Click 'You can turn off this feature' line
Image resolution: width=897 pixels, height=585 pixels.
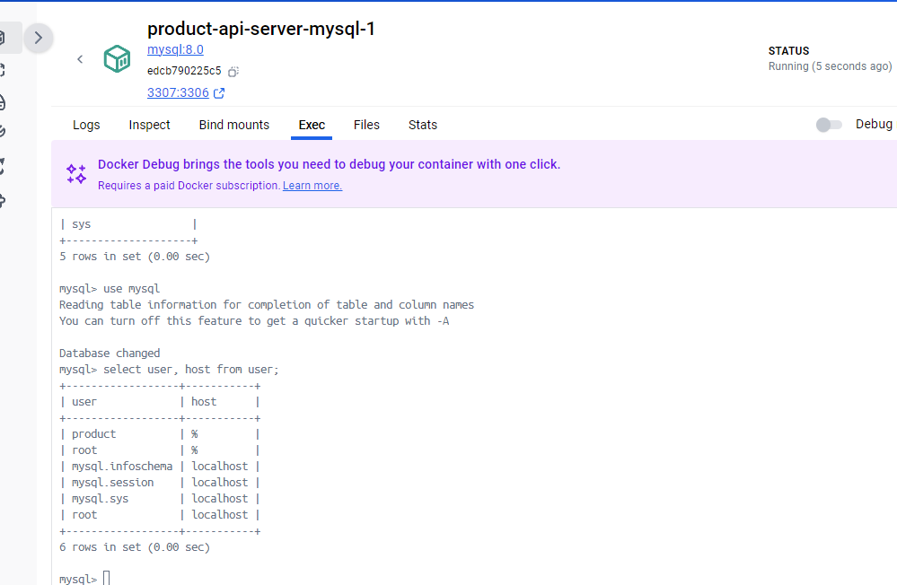tap(254, 321)
